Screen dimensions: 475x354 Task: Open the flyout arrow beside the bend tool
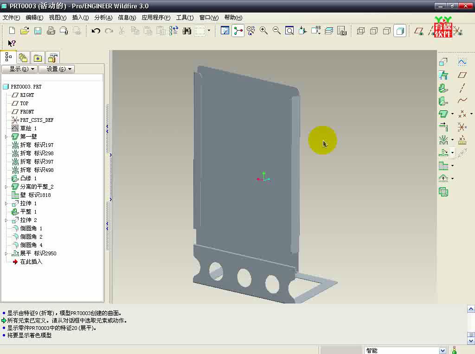[452, 140]
